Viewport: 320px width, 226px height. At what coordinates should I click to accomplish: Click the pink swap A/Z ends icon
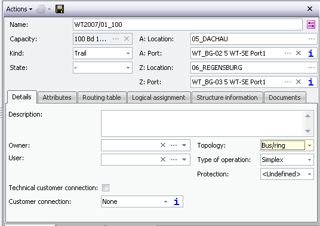coord(311,25)
